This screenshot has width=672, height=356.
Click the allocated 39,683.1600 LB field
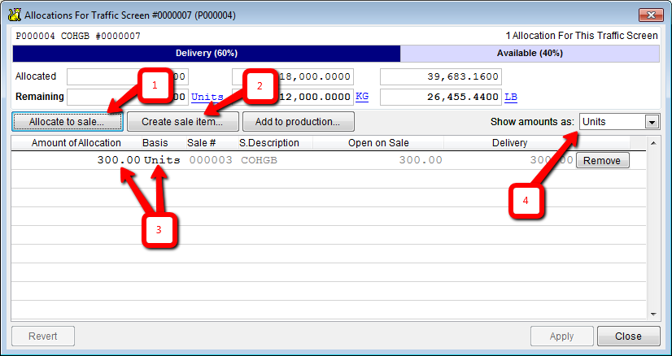(x=441, y=77)
